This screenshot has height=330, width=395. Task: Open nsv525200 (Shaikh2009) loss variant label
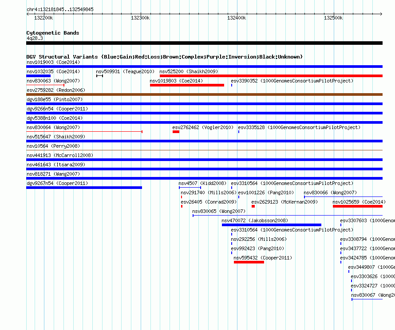tap(189, 71)
